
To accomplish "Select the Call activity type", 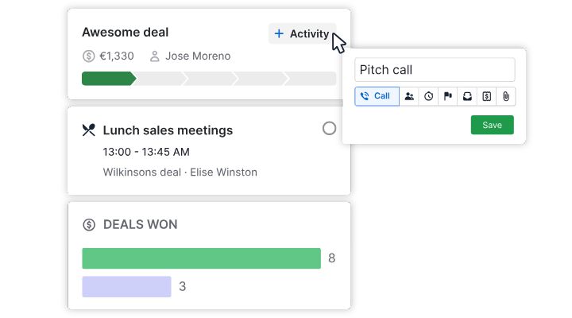I will tap(377, 96).
